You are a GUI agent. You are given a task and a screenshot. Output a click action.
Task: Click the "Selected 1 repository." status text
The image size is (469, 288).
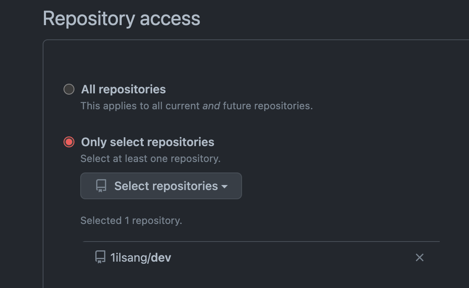tap(131, 221)
